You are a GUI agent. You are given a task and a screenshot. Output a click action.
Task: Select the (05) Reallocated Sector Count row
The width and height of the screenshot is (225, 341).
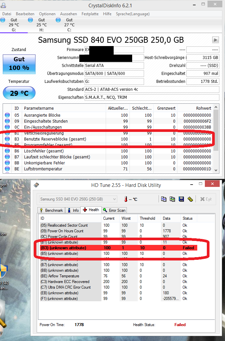[x=118, y=225]
